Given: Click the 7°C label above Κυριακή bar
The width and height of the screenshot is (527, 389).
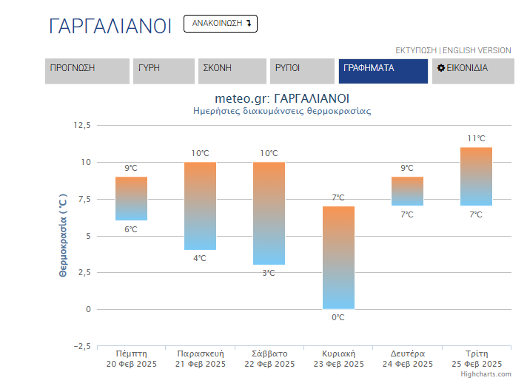Looking at the screenshot, I should (338, 197).
